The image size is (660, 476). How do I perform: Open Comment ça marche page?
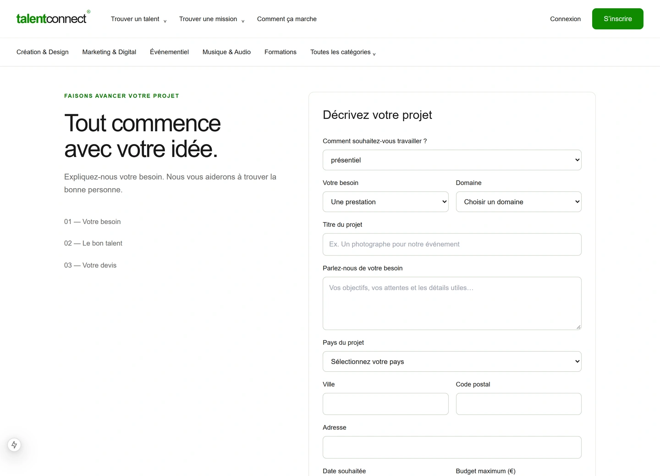click(x=287, y=19)
